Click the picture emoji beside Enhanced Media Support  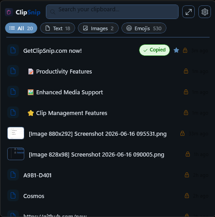coord(31,92)
